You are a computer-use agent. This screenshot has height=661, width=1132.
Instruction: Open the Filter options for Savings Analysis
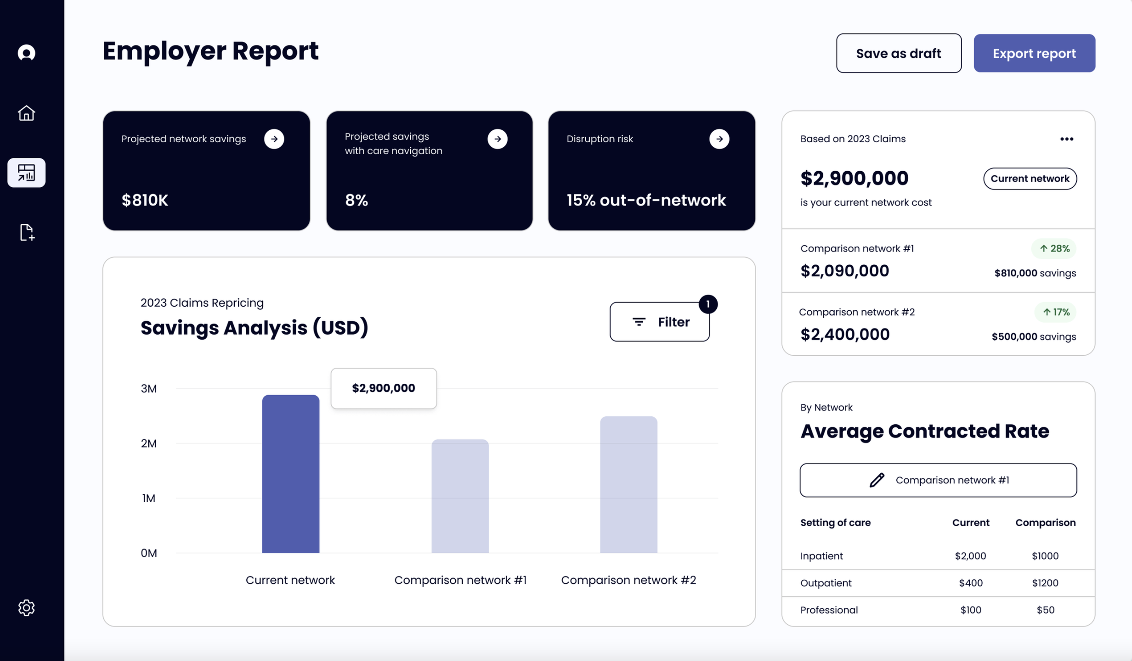[x=659, y=322]
